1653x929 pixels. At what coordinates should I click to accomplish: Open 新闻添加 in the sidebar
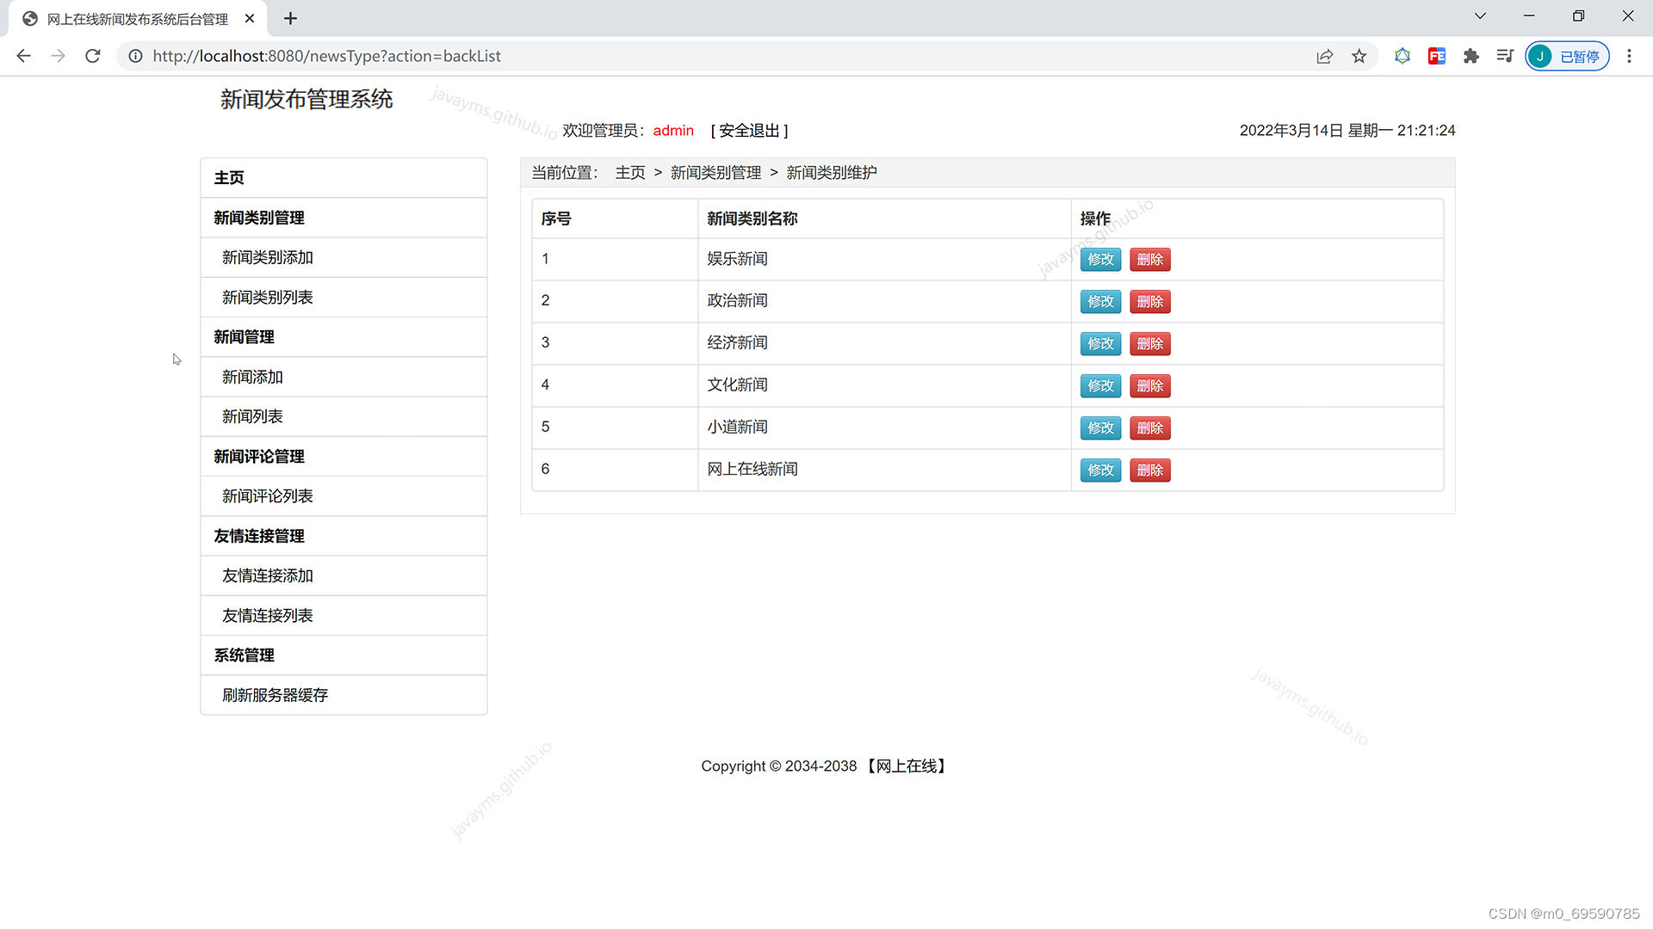point(344,377)
